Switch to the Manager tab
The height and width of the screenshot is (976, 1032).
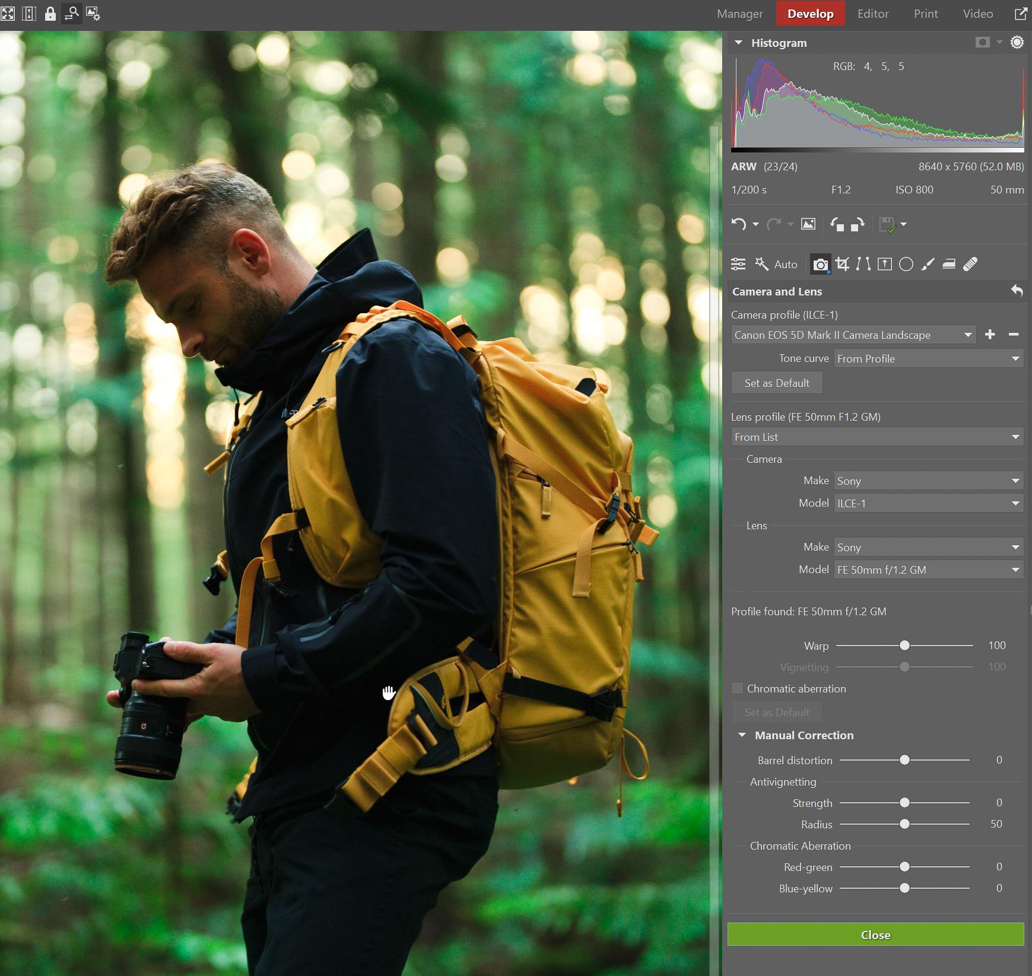(x=739, y=13)
